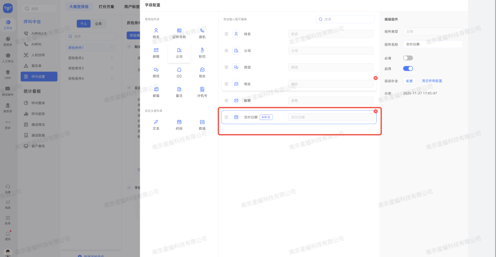Select the 分机号 extension component
496x257 pixels.
[202, 92]
